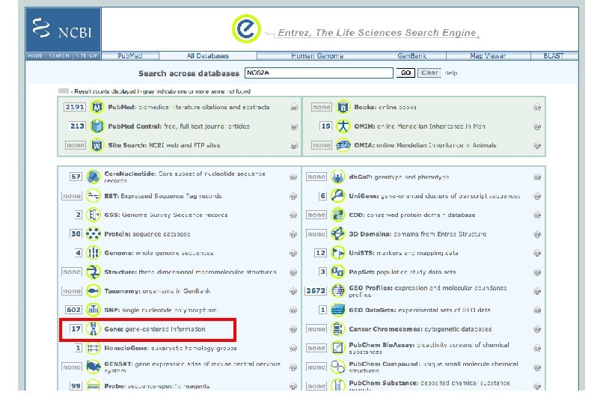The height and width of the screenshot is (404, 606).
Task: Open the 30 Protein results count
Action: coord(76,233)
